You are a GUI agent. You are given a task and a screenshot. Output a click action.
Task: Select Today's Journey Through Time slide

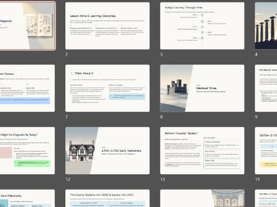(202, 26)
